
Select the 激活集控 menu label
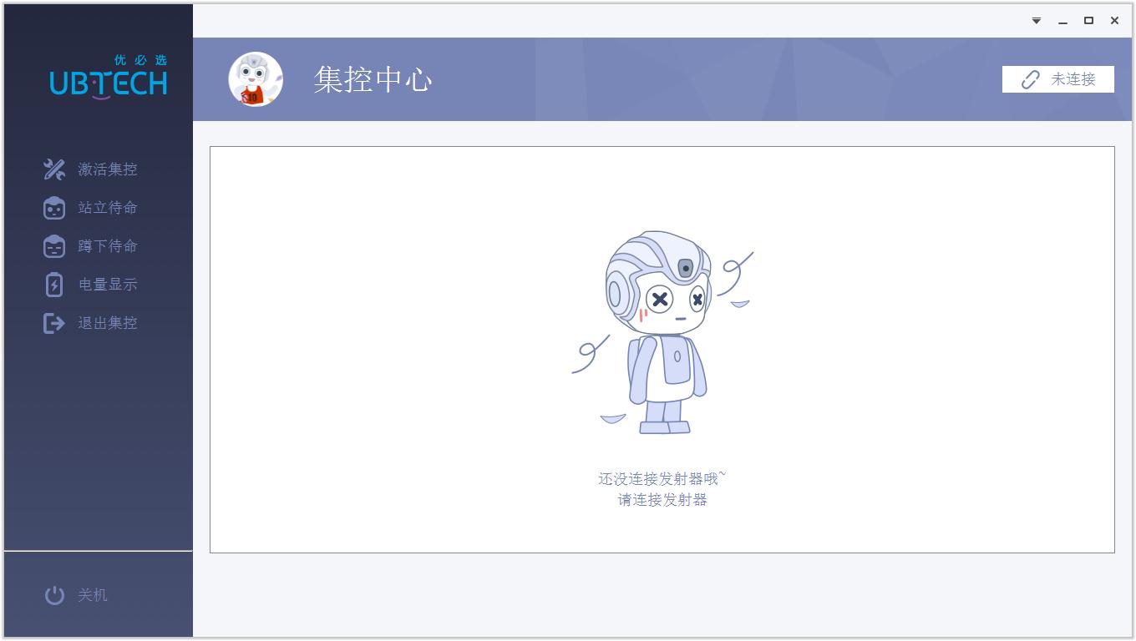pyautogui.click(x=108, y=169)
